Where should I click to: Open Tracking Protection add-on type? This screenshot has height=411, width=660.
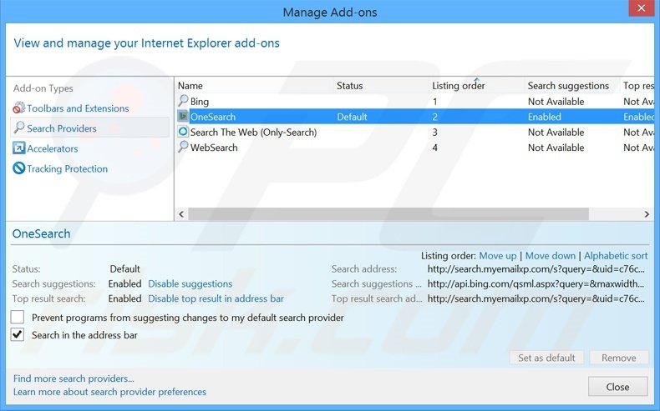point(68,168)
